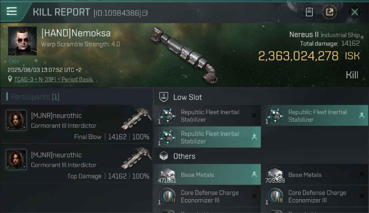Open the hamburger main menu
369x213 pixels.
(x=11, y=11)
